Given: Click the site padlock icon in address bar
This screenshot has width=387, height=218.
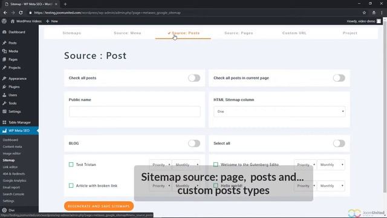Looking at the screenshot, I should tap(30, 13).
